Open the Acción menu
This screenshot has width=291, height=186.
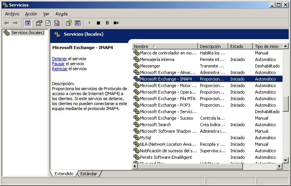(31, 14)
